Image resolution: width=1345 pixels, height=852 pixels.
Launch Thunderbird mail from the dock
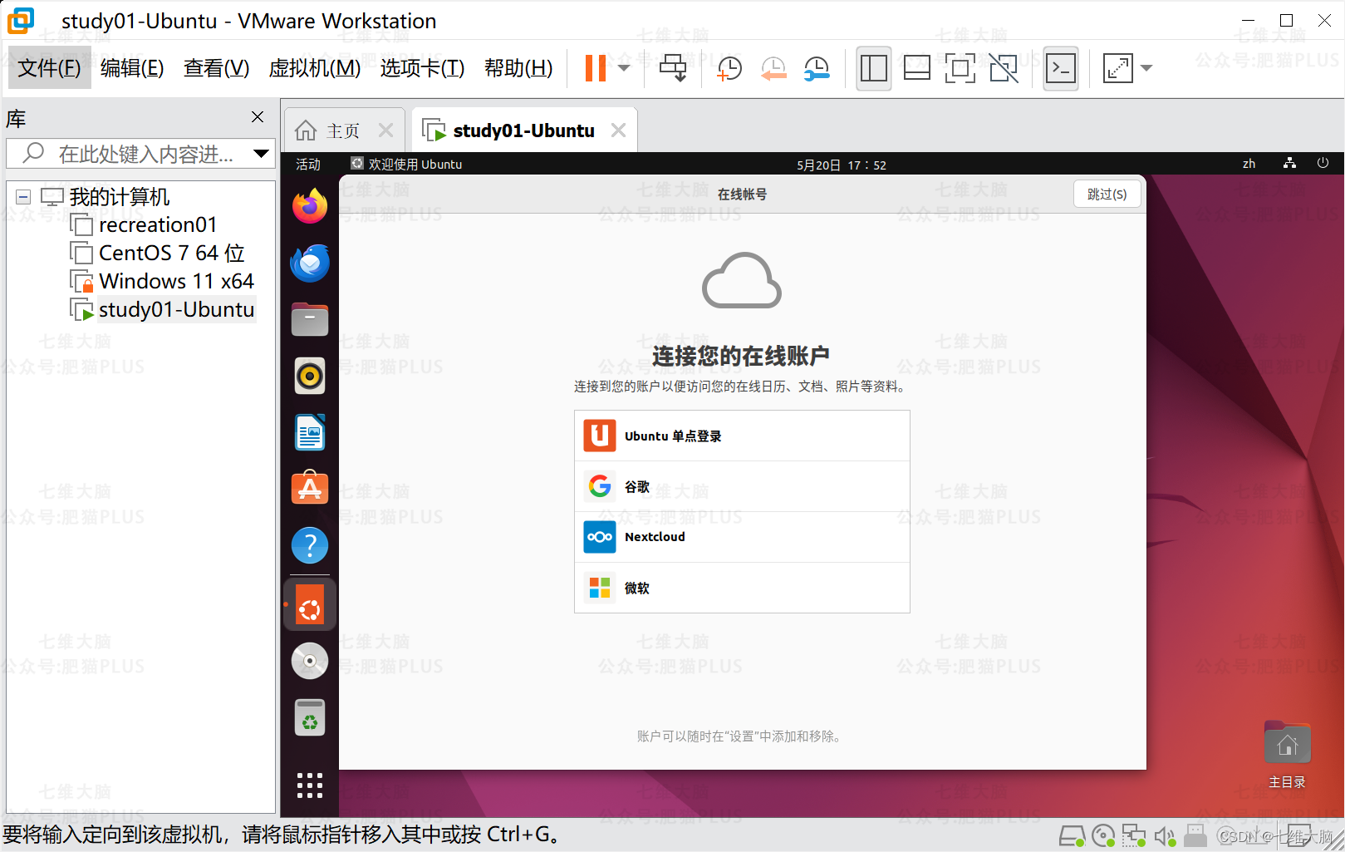pos(310,263)
